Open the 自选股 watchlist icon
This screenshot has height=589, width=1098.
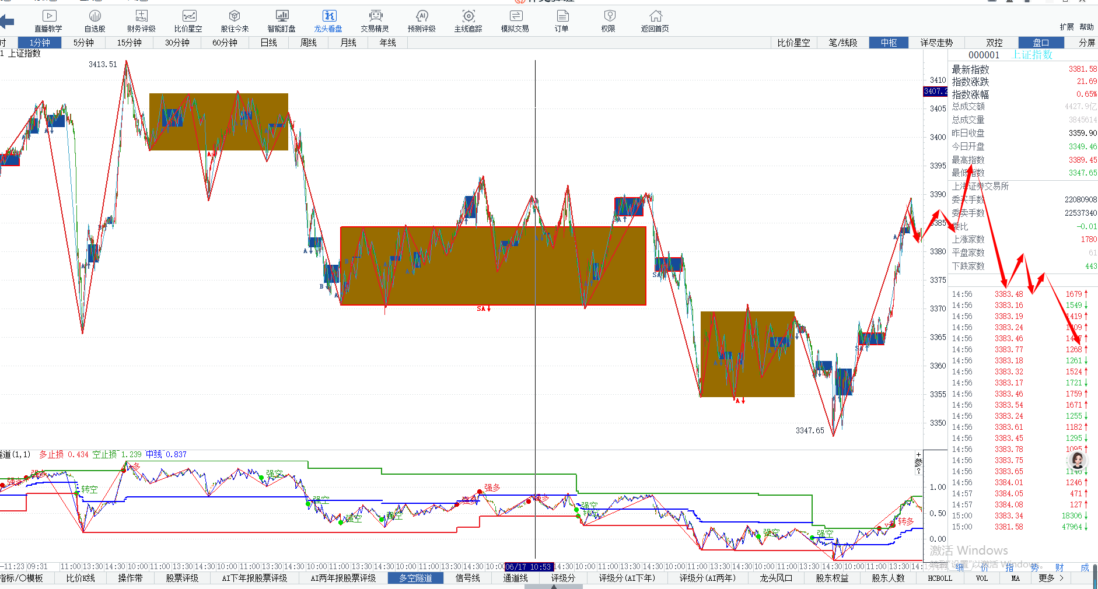[x=95, y=20]
